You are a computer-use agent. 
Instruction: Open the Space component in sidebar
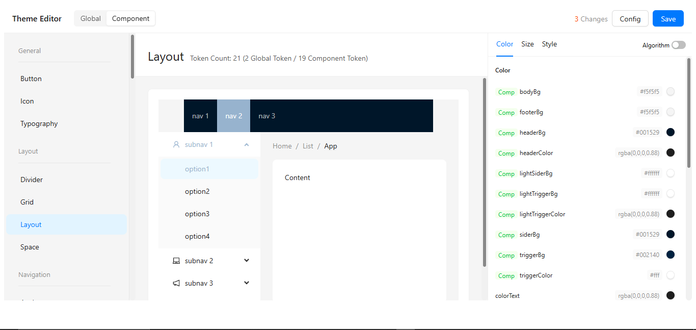[66, 247]
